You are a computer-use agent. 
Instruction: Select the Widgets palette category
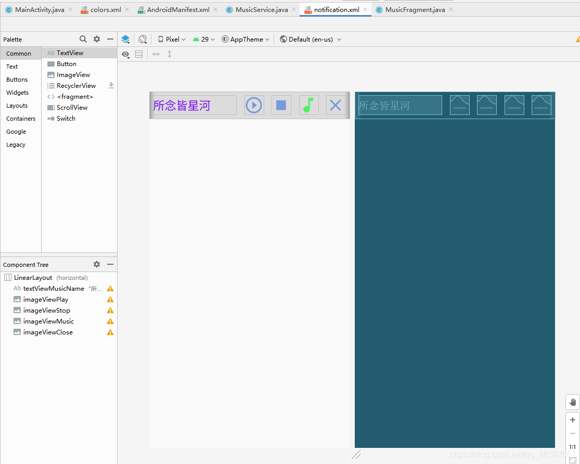tap(21, 93)
